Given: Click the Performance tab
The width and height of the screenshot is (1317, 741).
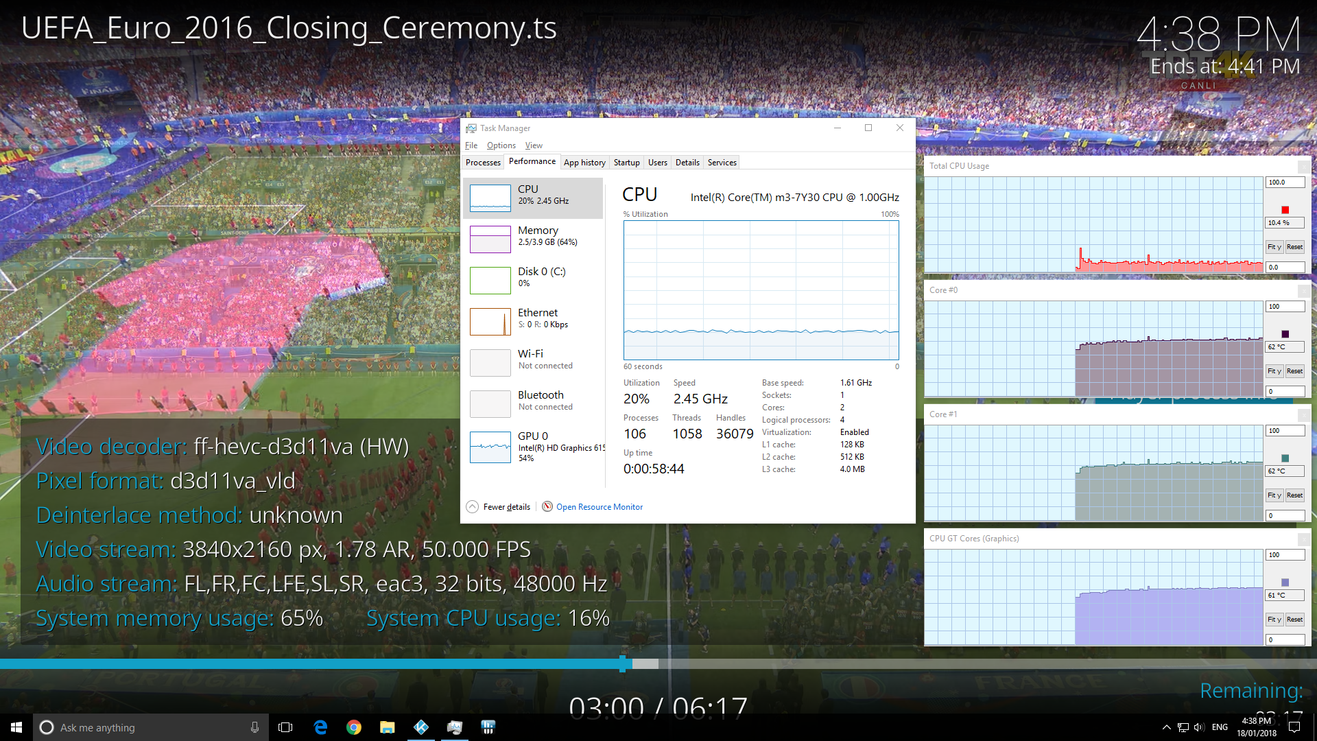Looking at the screenshot, I should pyautogui.click(x=532, y=161).
